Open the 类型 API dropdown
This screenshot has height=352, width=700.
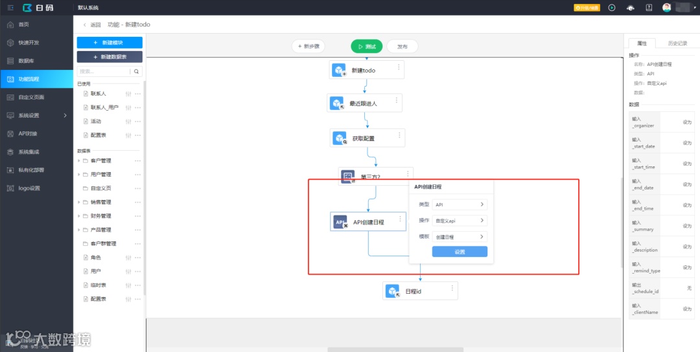pos(460,204)
